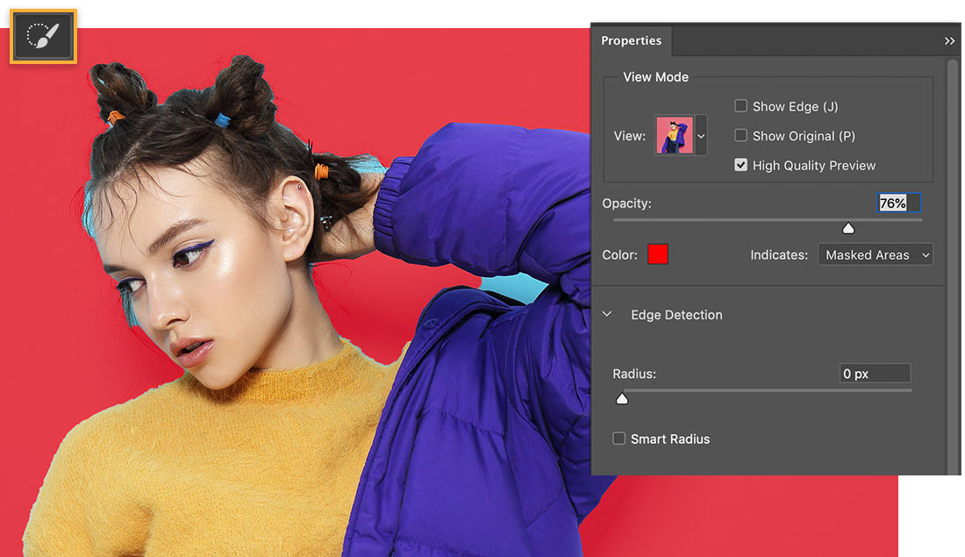Viewport: 965px width, 557px height.
Task: Click the double-chevron to collapse the Properties panel
Action: pos(950,40)
